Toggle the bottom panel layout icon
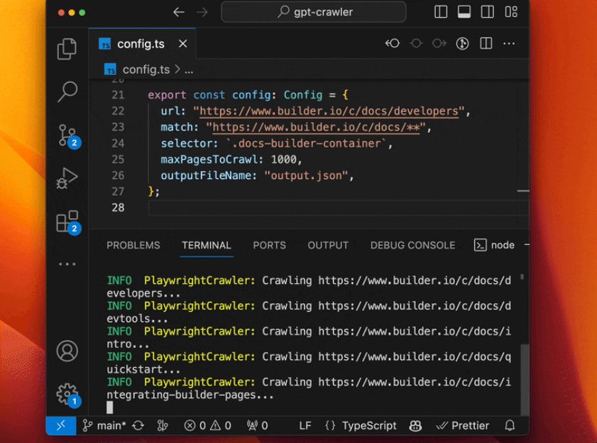This screenshot has height=443, width=597. (464, 12)
